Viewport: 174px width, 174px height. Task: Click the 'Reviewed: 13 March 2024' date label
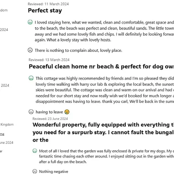pyautogui.click(x=49, y=60)
